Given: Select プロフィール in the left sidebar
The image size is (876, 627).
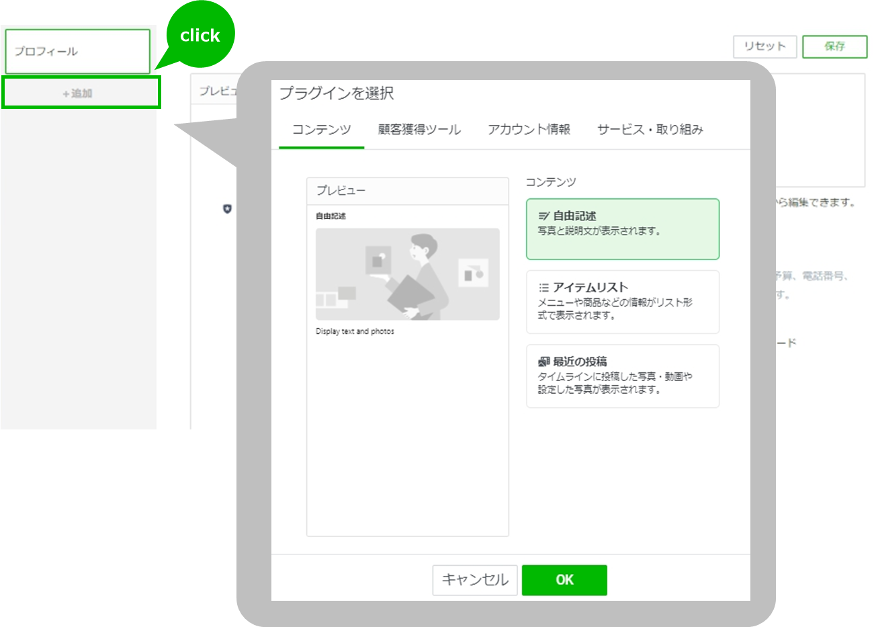Looking at the screenshot, I should point(77,52).
